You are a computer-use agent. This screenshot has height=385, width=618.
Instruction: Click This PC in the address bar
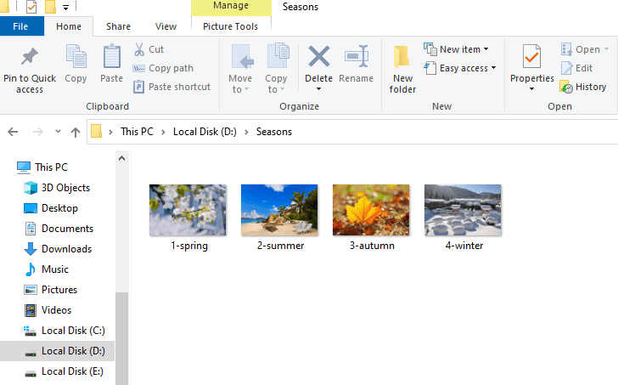tap(137, 132)
